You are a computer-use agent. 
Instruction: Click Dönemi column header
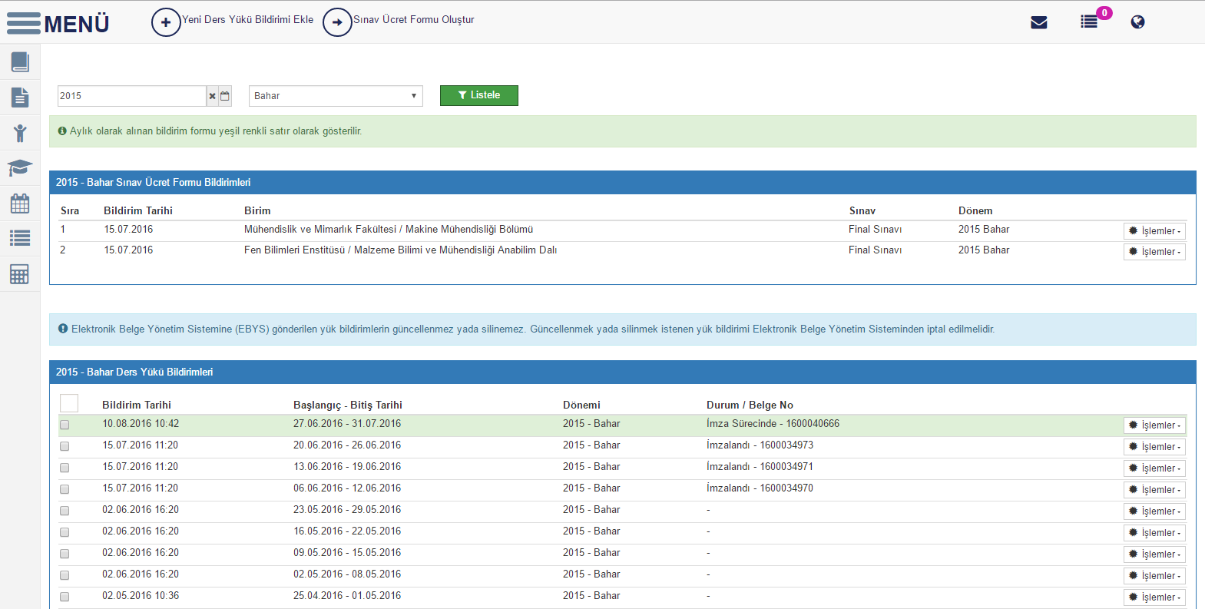pyautogui.click(x=581, y=405)
